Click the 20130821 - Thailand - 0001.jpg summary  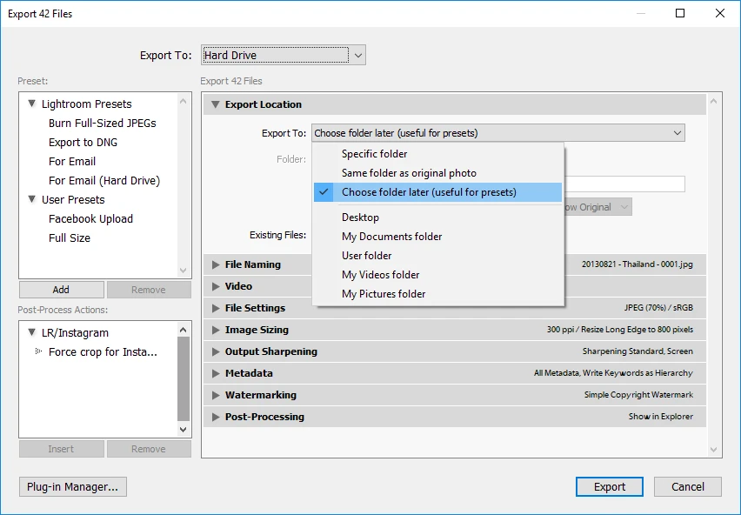(637, 264)
